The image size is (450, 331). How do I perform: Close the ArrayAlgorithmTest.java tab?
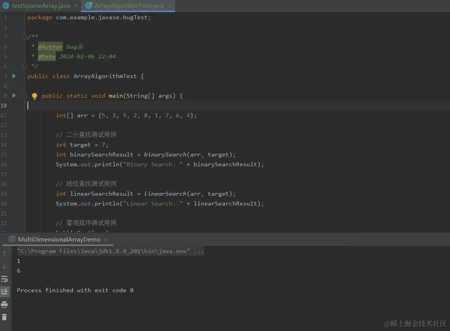169,6
